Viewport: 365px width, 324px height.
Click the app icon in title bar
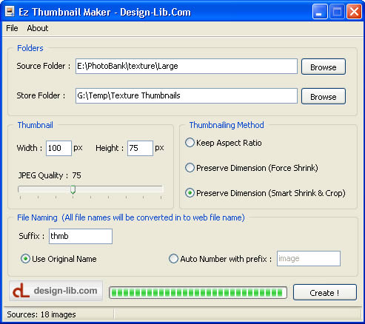pyautogui.click(x=10, y=12)
